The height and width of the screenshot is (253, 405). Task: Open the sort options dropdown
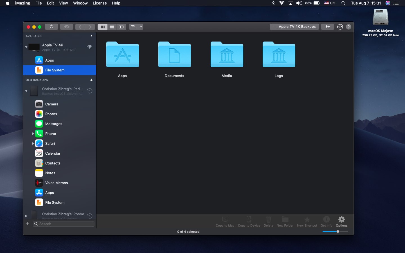click(x=136, y=27)
